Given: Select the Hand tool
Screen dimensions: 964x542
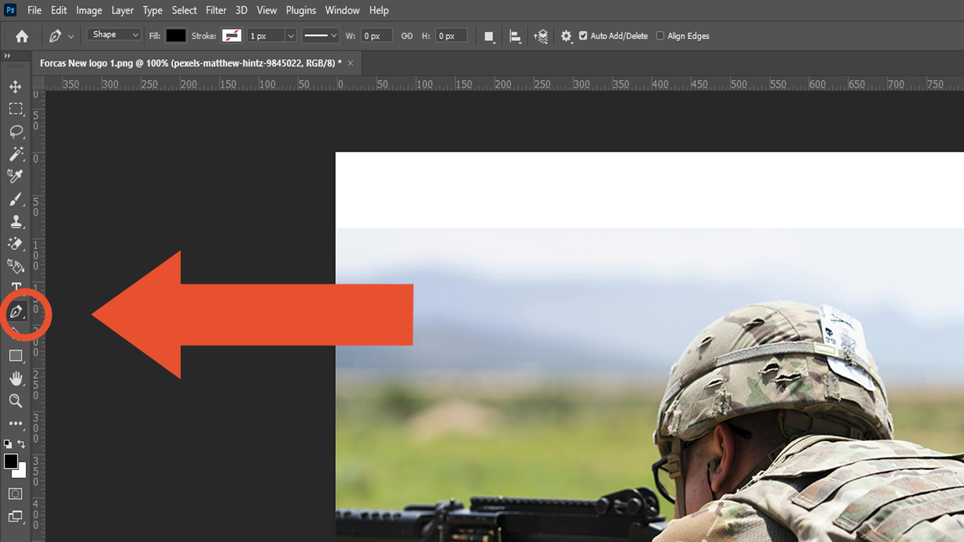Looking at the screenshot, I should point(16,379).
